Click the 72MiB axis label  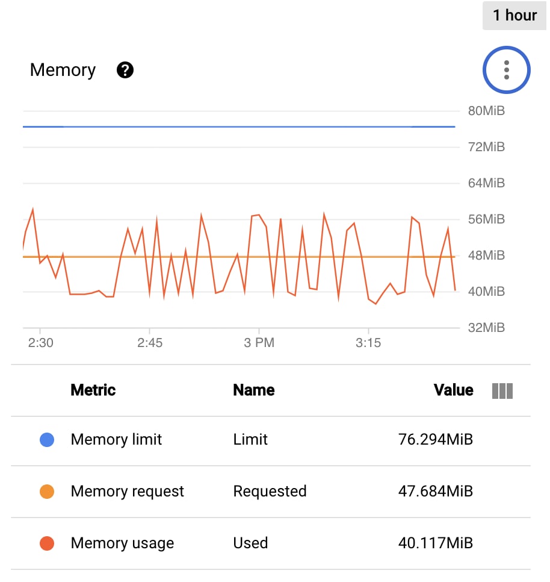486,147
